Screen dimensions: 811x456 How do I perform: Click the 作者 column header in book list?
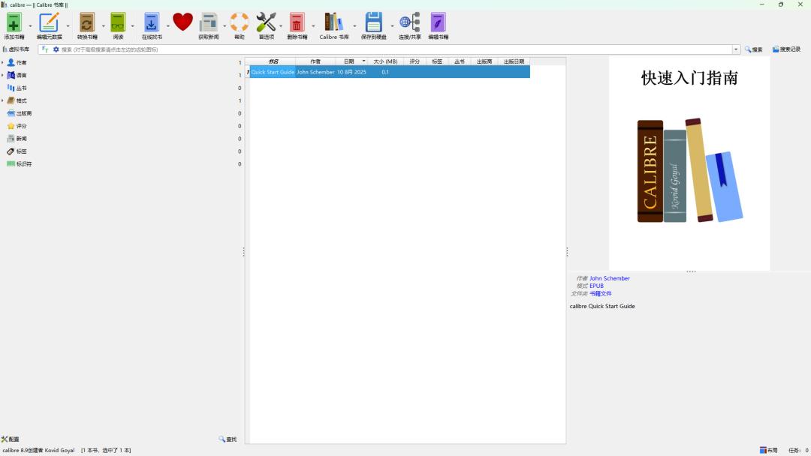315,61
